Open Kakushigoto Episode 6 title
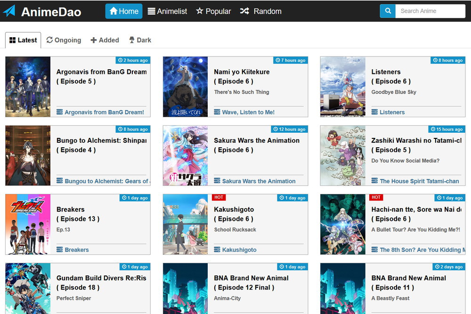This screenshot has width=471, height=314. [234, 214]
